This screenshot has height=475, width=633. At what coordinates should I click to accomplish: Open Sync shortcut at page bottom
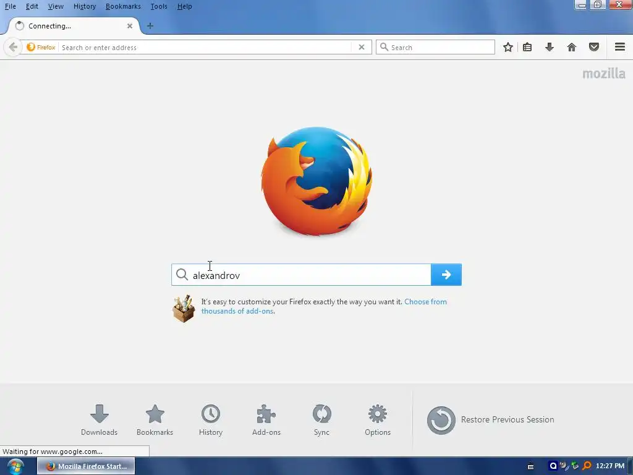pos(321,420)
